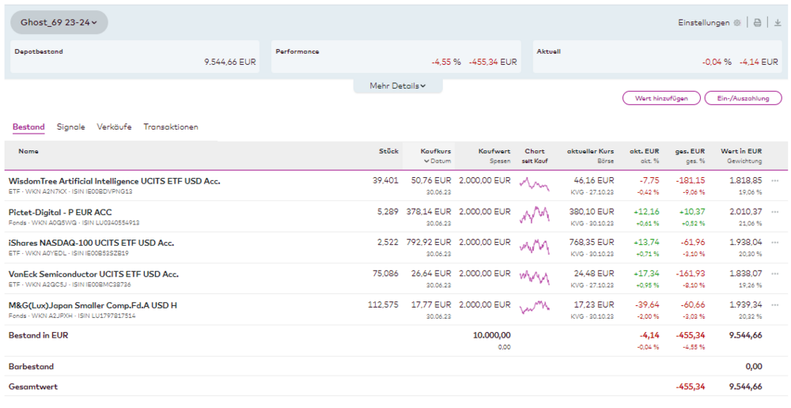The width and height of the screenshot is (791, 408).
Task: Open the iShares NASDAQ-100 UCITS ETF link
Action: 91,243
